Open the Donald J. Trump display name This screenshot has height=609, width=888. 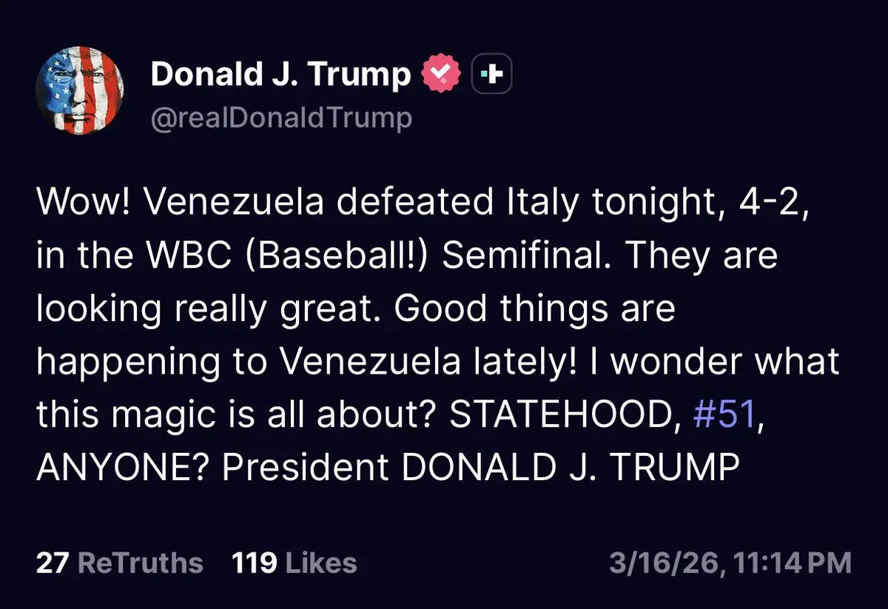coord(280,75)
